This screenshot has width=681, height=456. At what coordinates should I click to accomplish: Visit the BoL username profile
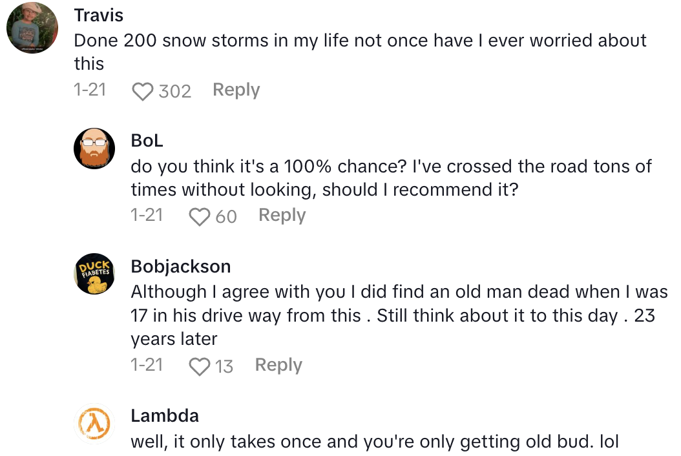tap(147, 141)
